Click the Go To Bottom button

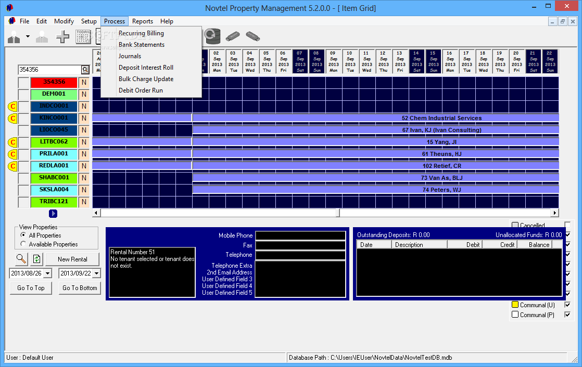[x=80, y=288]
